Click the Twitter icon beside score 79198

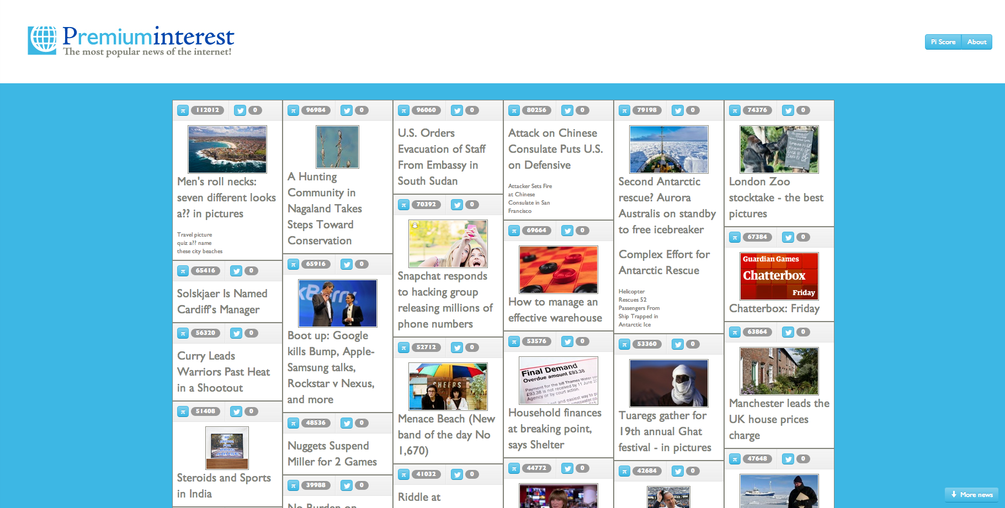click(678, 110)
